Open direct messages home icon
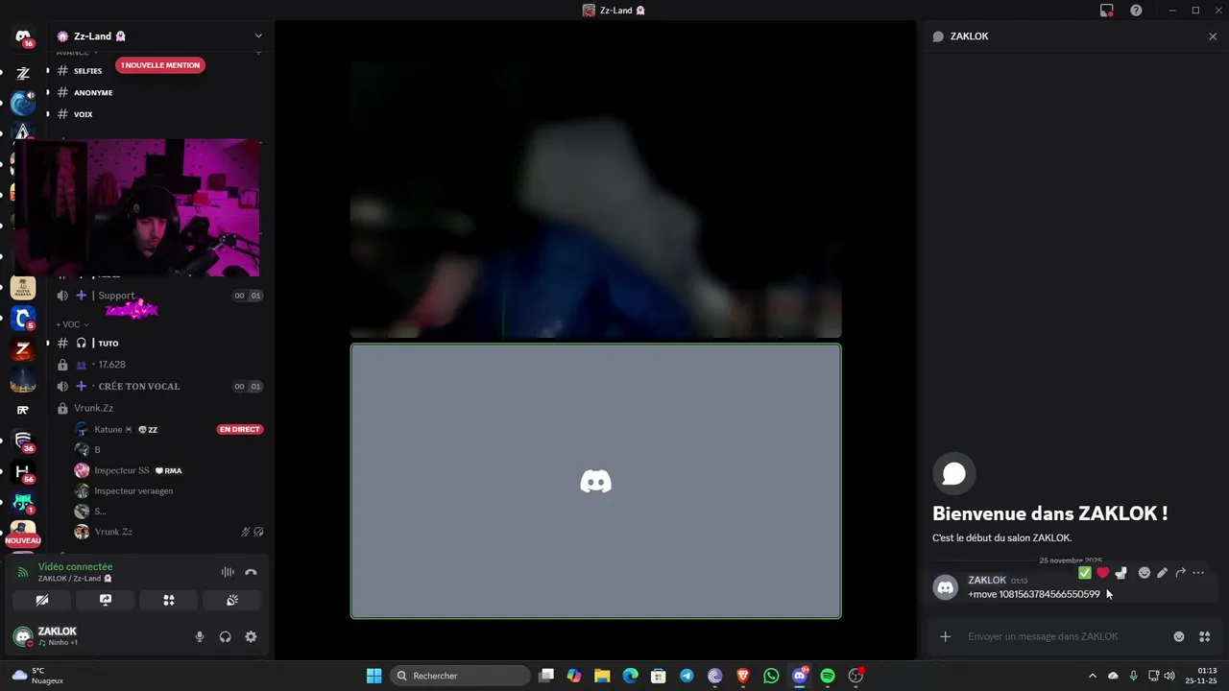This screenshot has width=1229, height=691. click(23, 36)
